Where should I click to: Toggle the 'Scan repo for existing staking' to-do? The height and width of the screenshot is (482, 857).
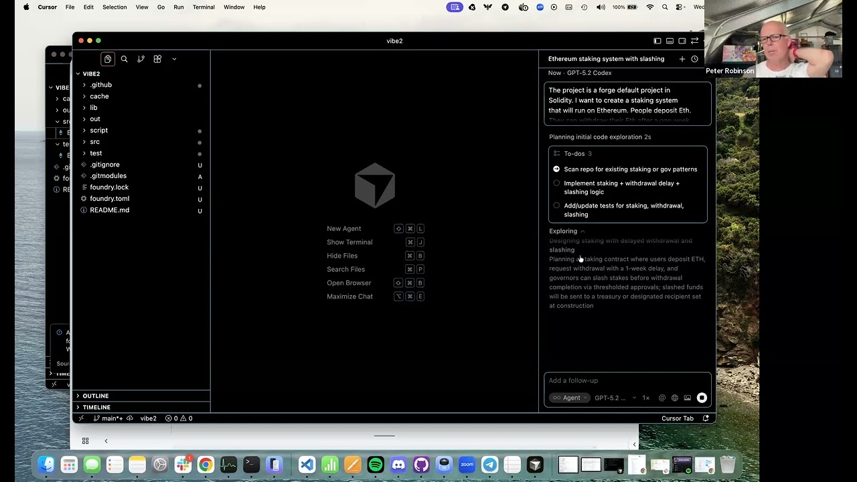pyautogui.click(x=556, y=169)
